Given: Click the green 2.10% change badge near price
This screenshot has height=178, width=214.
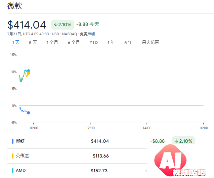Looking at the screenshot, I should pyautogui.click(x=62, y=25).
